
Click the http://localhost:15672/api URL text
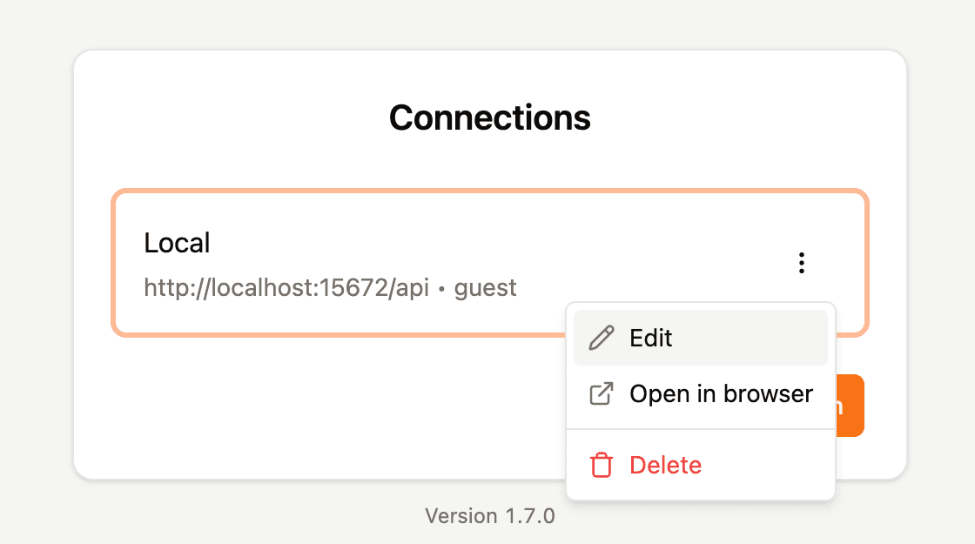click(286, 287)
